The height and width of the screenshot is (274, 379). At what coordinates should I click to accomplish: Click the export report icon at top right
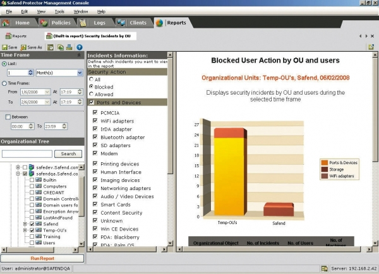(x=371, y=47)
